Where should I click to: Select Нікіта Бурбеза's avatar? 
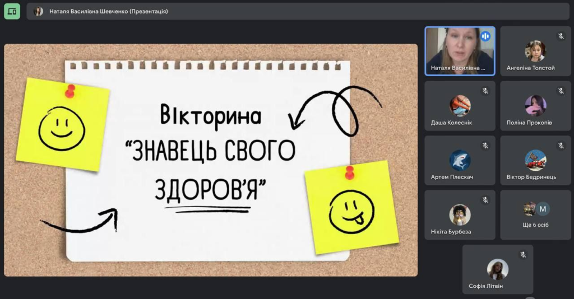460,214
